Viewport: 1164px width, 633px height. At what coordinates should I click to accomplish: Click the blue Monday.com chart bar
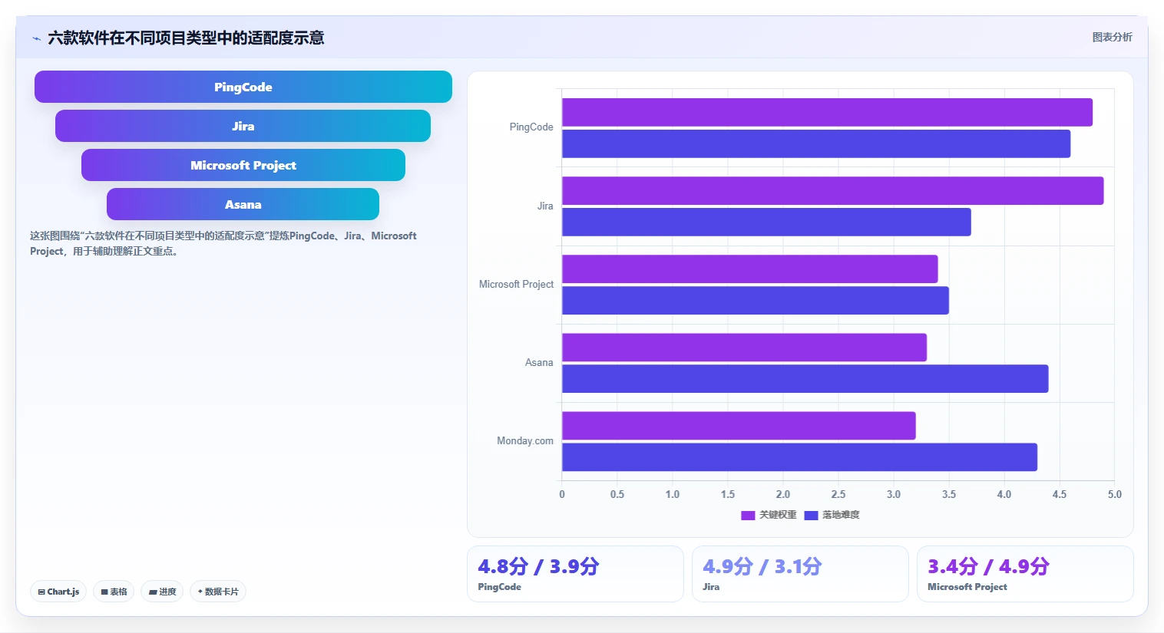pos(799,457)
